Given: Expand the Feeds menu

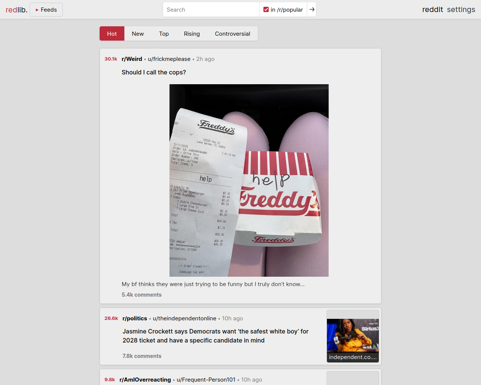Looking at the screenshot, I should click(46, 10).
